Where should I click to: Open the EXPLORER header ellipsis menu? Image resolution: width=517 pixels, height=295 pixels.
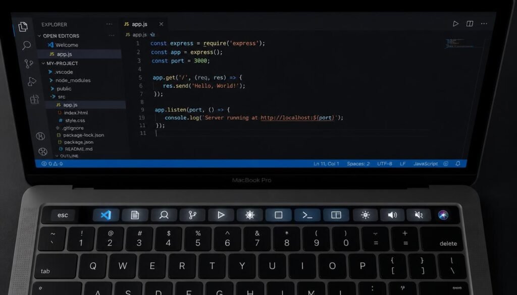109,24
